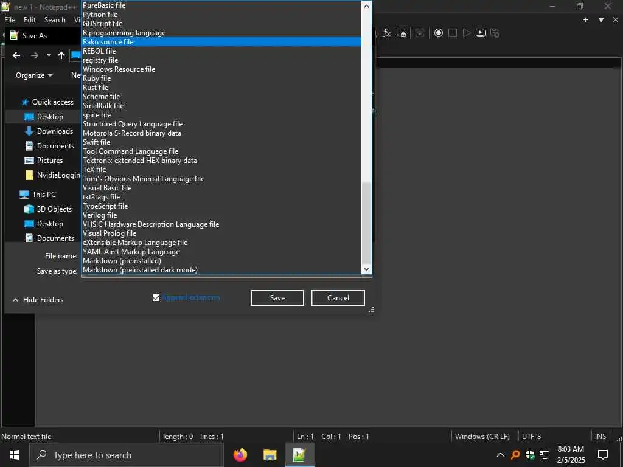
Task: Run macro multiple times icon
Action: click(x=481, y=33)
